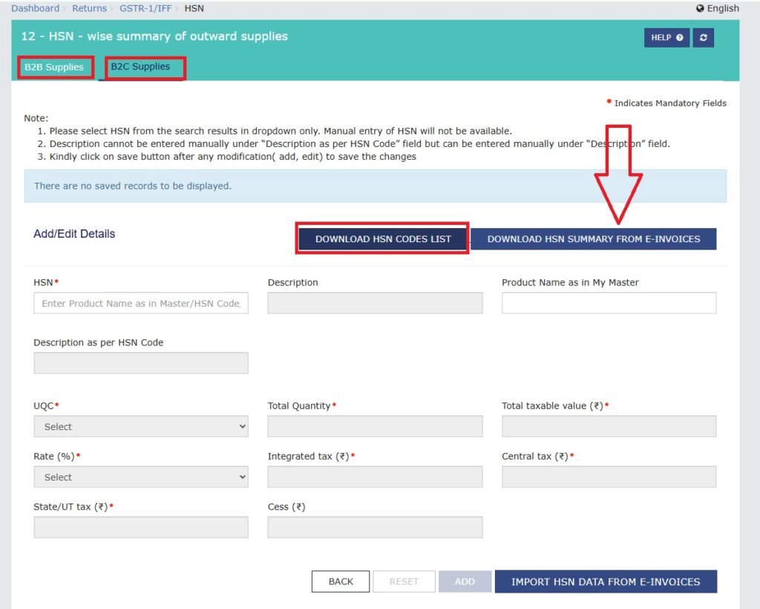Open the HELP button with question mark
760x609 pixels.
click(666, 38)
